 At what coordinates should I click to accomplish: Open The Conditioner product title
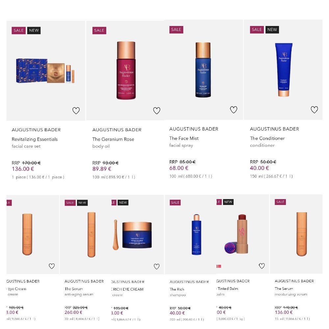tap(267, 138)
